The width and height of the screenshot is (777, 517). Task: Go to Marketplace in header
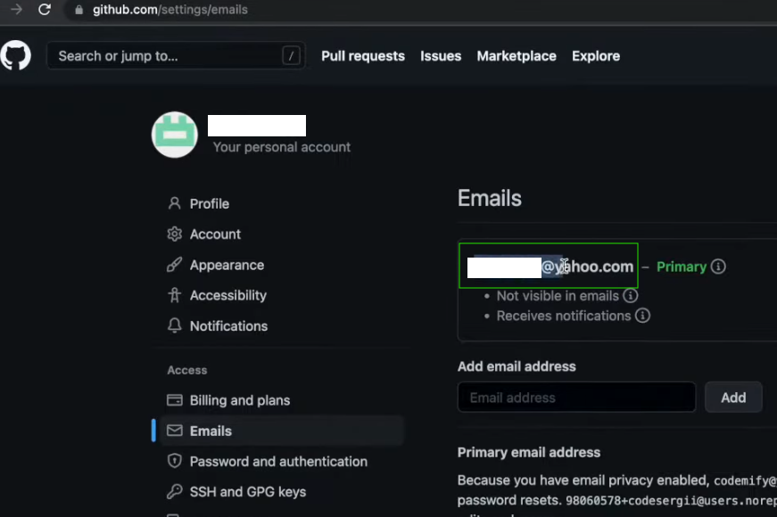pos(517,56)
